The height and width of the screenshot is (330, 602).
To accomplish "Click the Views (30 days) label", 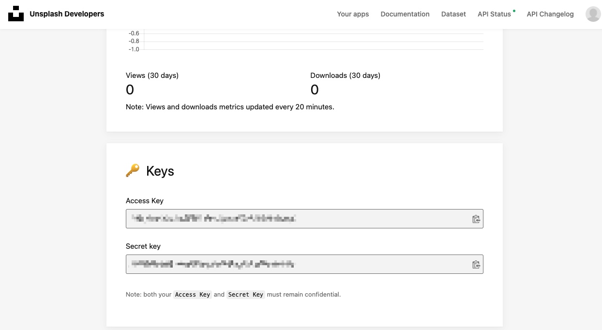I will pos(152,75).
